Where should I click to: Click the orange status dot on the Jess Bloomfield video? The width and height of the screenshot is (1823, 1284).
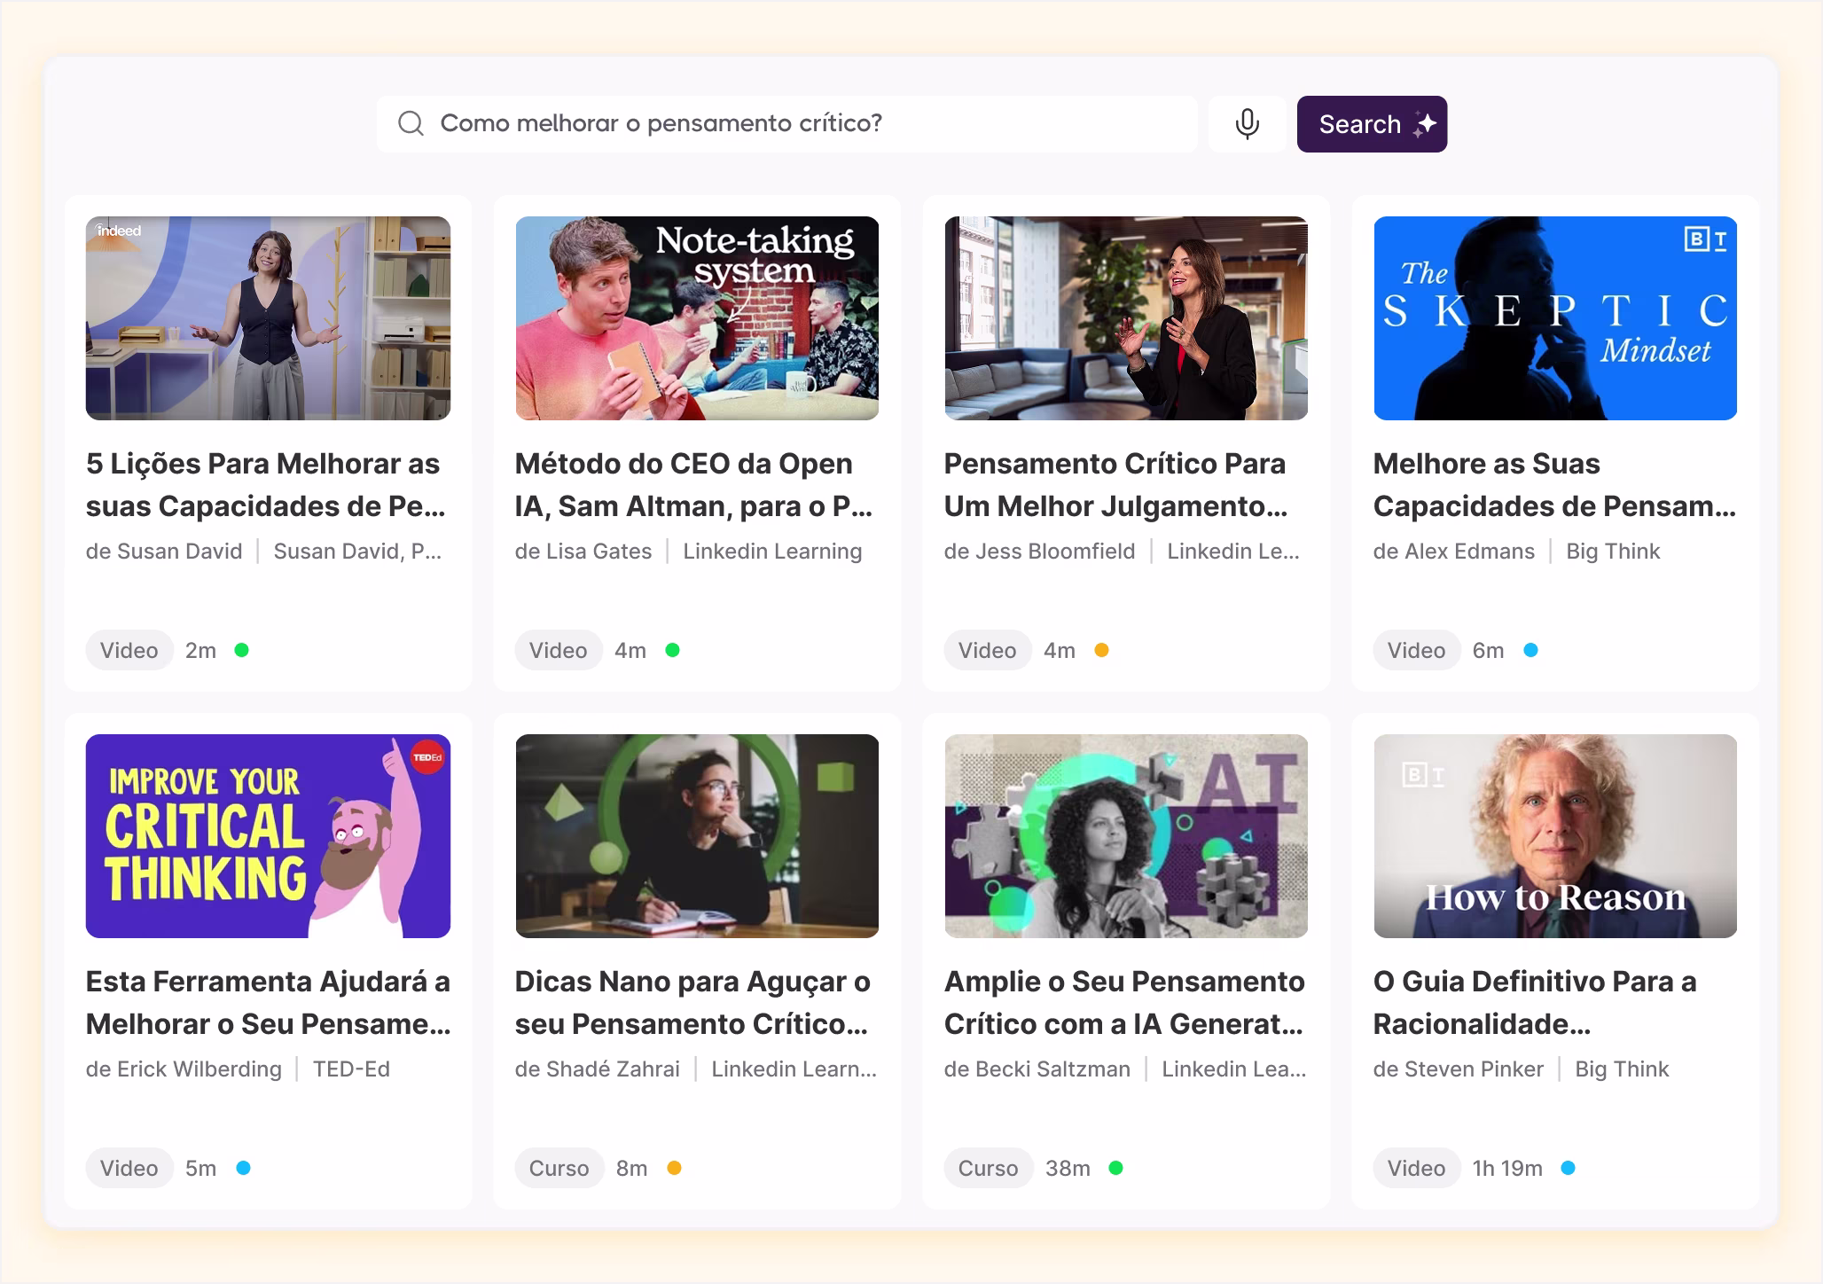tap(1103, 650)
